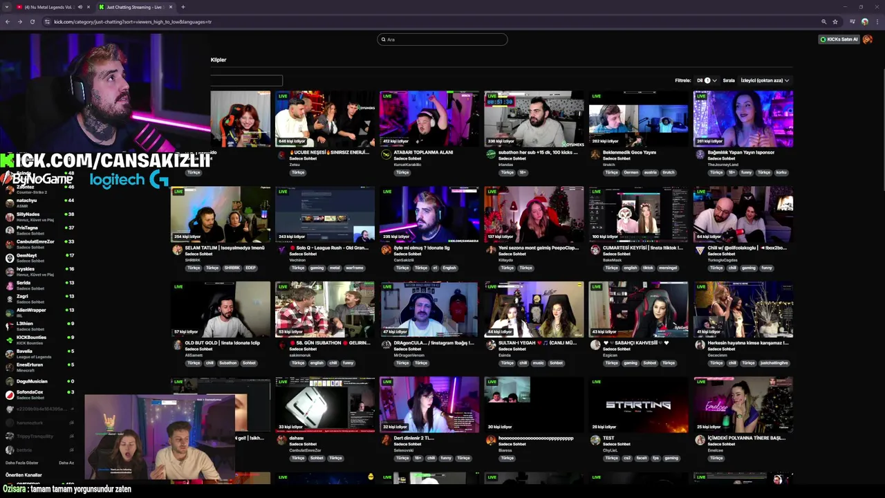This screenshot has height=498, width=885.
Task: Click the Ara search field
Action: point(442,39)
